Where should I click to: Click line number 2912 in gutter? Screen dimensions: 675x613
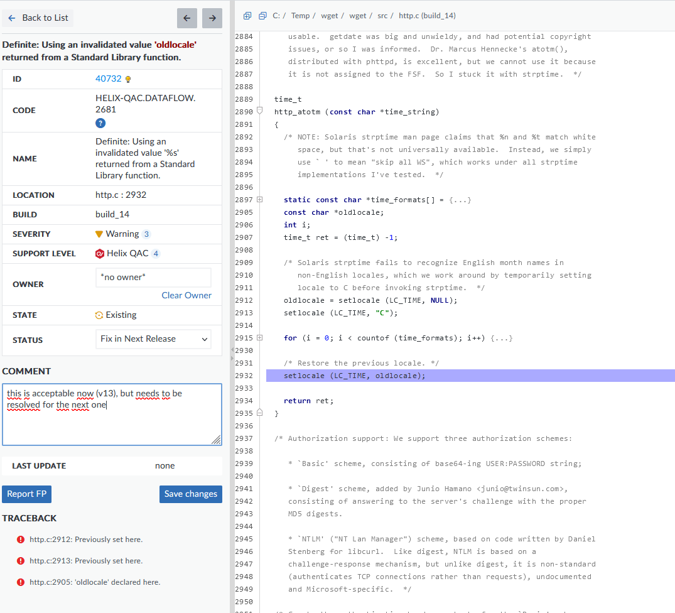pyautogui.click(x=244, y=300)
